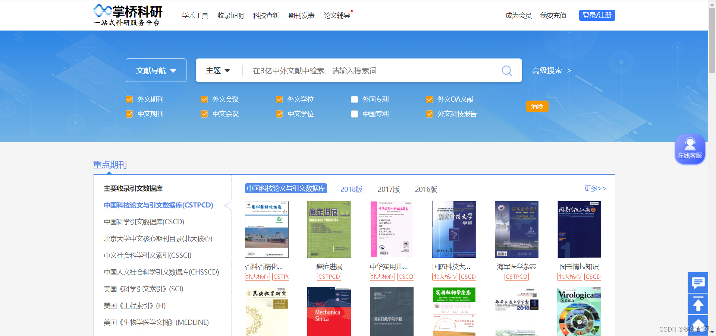The image size is (716, 336).
Task: Click the 我要充值 link
Action: (x=553, y=15)
